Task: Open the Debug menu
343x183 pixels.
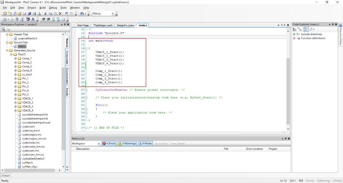Action: pos(53,7)
